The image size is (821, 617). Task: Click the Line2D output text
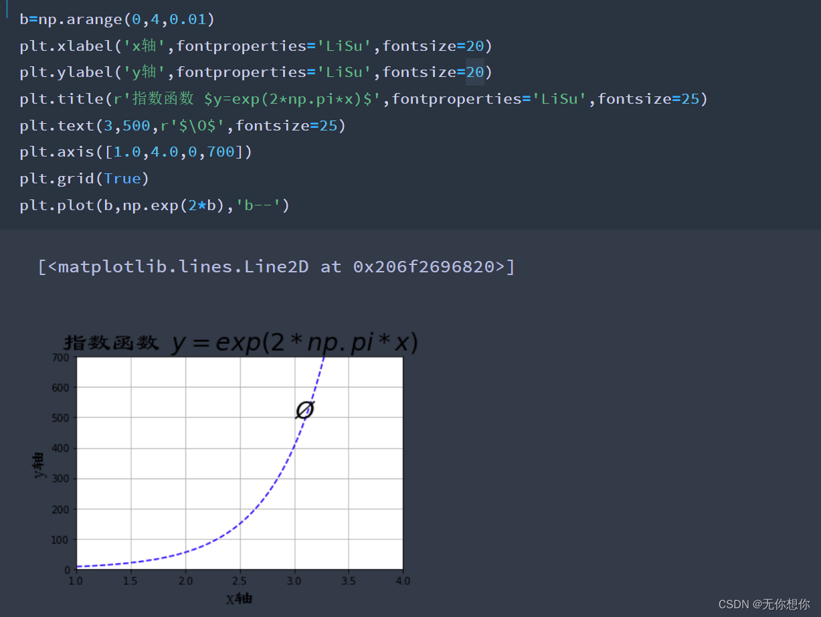(276, 267)
